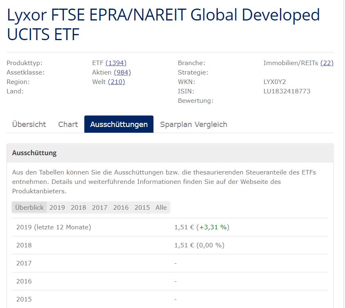Image resolution: width=345 pixels, height=308 pixels.
Task: Show distributions for 2017 filter
Action: pos(100,207)
